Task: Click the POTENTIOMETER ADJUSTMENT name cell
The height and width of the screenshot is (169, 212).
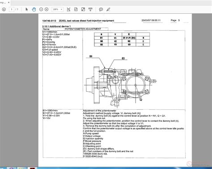Action: click(x=86, y=29)
